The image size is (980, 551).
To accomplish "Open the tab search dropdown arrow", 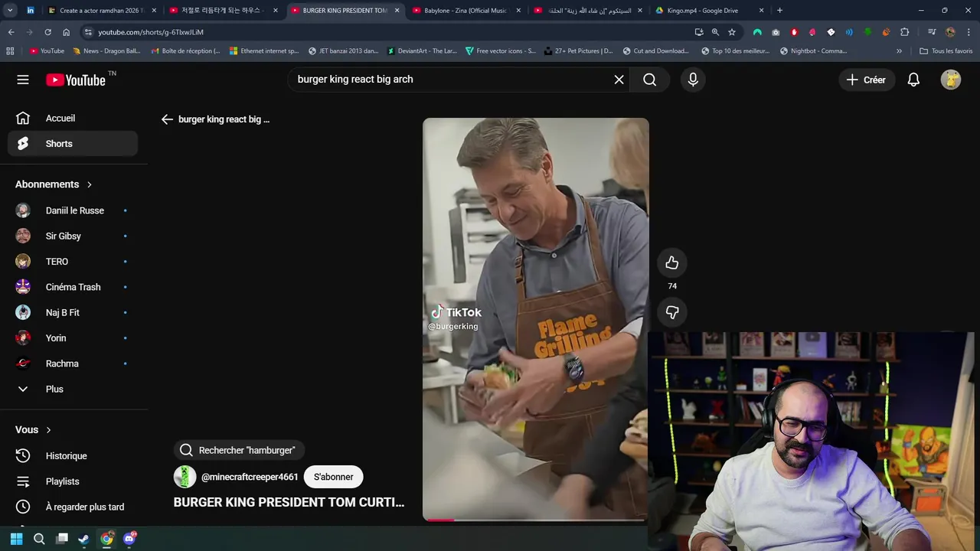I will click(x=10, y=11).
